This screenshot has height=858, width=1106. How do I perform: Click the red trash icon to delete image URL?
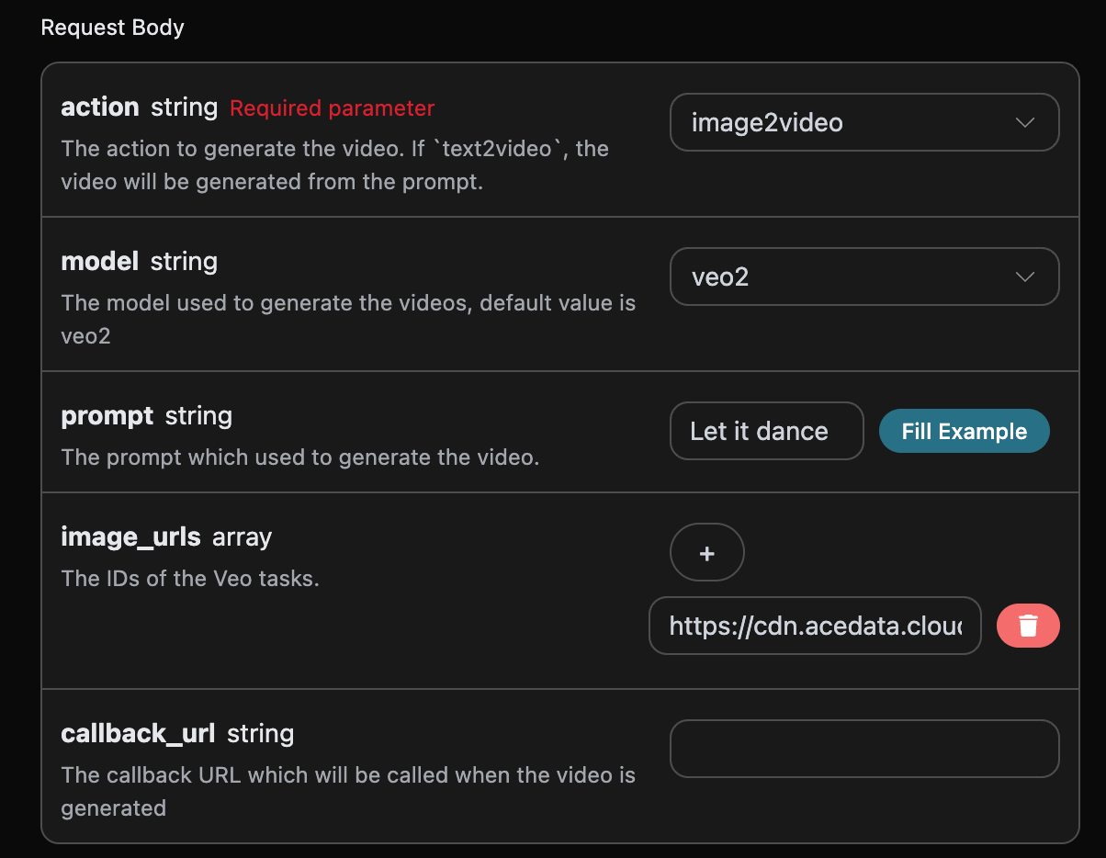[1028, 627]
